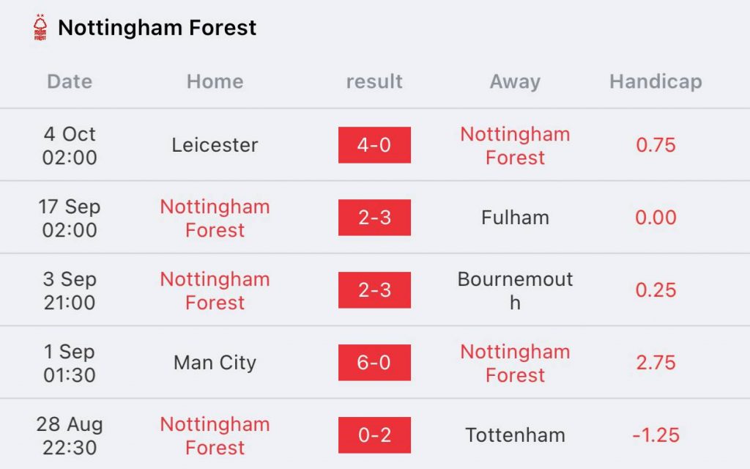The width and height of the screenshot is (750, 469).
Task: Select the Home column header
Action: click(x=215, y=81)
